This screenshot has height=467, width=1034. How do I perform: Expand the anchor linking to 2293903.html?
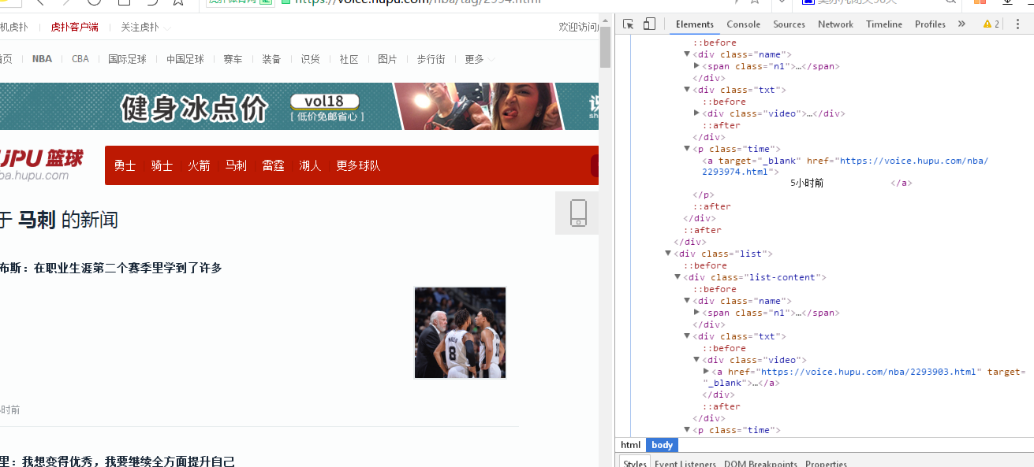707,371
